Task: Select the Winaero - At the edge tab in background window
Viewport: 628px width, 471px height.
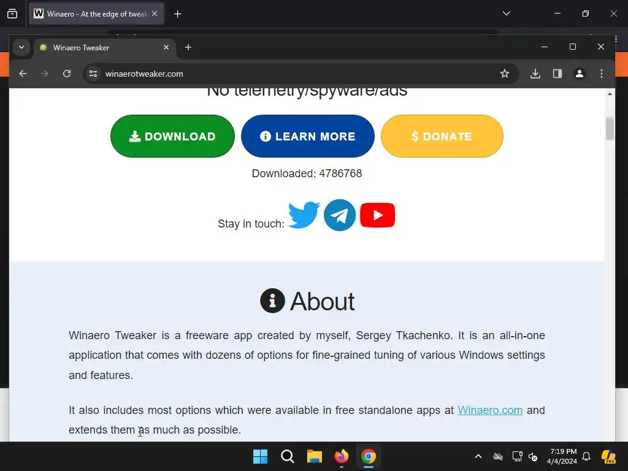Action: [x=96, y=14]
